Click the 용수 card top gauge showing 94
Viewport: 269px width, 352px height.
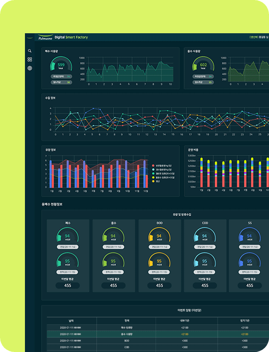pos(113,235)
